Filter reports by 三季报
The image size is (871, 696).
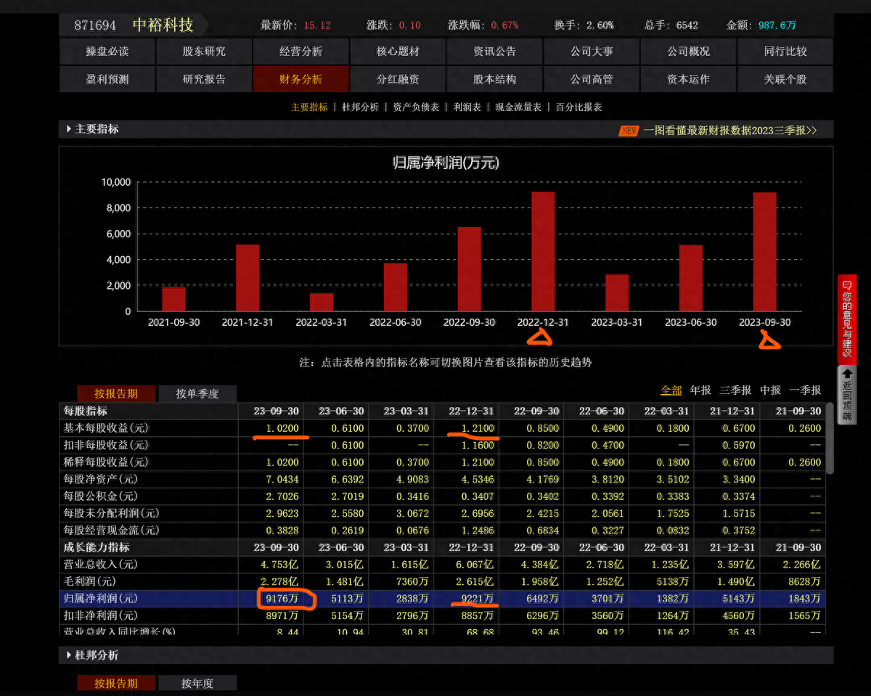735,390
